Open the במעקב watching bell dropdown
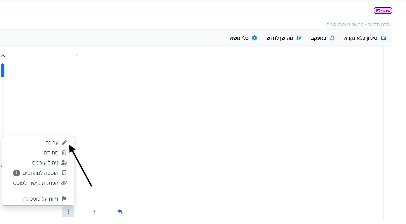This screenshot has width=406, height=224. click(x=322, y=38)
